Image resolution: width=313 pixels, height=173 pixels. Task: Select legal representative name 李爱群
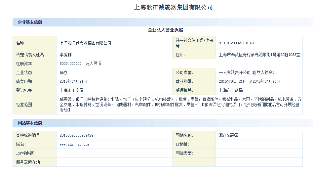coord(65,55)
